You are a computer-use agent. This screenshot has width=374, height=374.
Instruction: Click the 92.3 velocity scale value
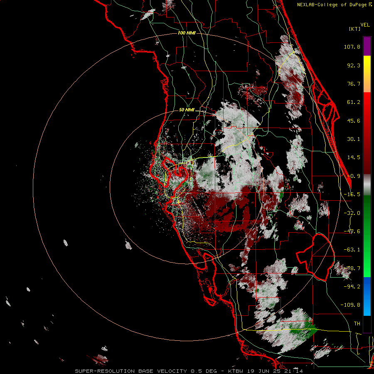tap(354, 65)
